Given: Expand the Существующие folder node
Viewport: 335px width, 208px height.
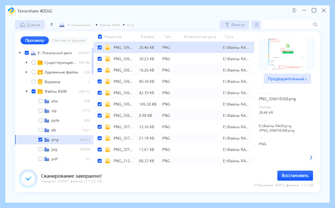Looking at the screenshot, I should click(x=26, y=62).
